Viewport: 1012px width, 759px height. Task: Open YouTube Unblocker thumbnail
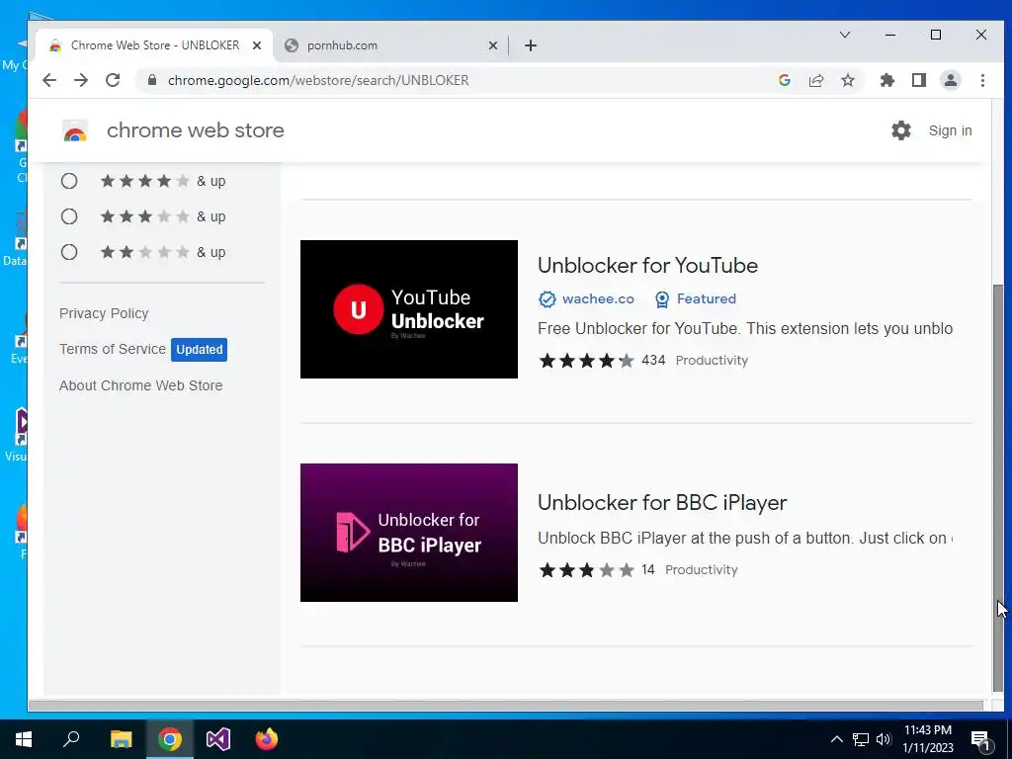(x=408, y=309)
